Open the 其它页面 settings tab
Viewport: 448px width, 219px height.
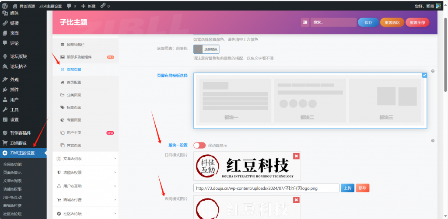(x=85, y=145)
